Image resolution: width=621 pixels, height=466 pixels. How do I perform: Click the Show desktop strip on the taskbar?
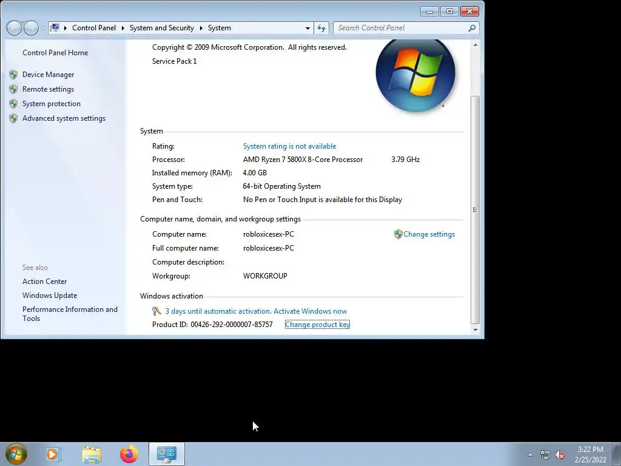tap(617, 454)
